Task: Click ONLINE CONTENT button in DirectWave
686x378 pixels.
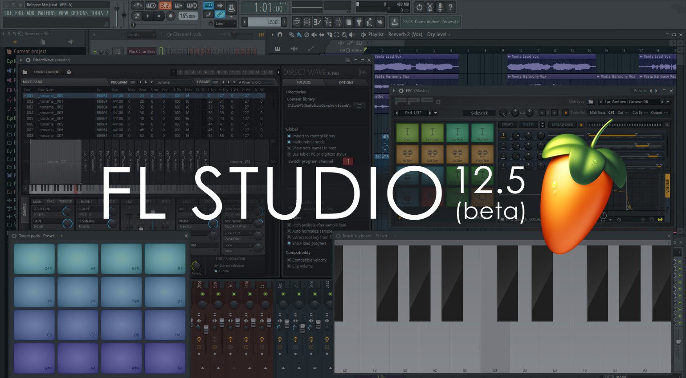Action: point(47,72)
